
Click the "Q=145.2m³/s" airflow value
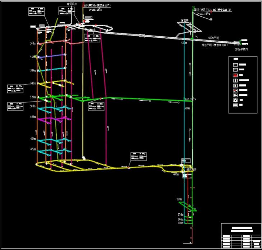coord(95,10)
